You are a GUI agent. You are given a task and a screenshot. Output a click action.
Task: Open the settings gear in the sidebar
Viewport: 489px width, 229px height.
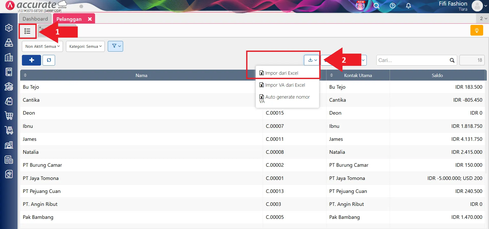(x=9, y=28)
